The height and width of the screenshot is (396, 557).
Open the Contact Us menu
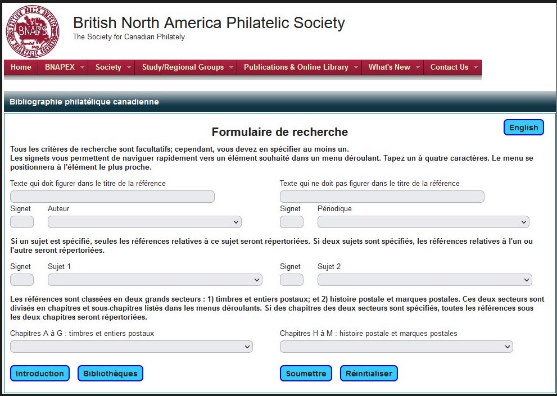pos(452,67)
